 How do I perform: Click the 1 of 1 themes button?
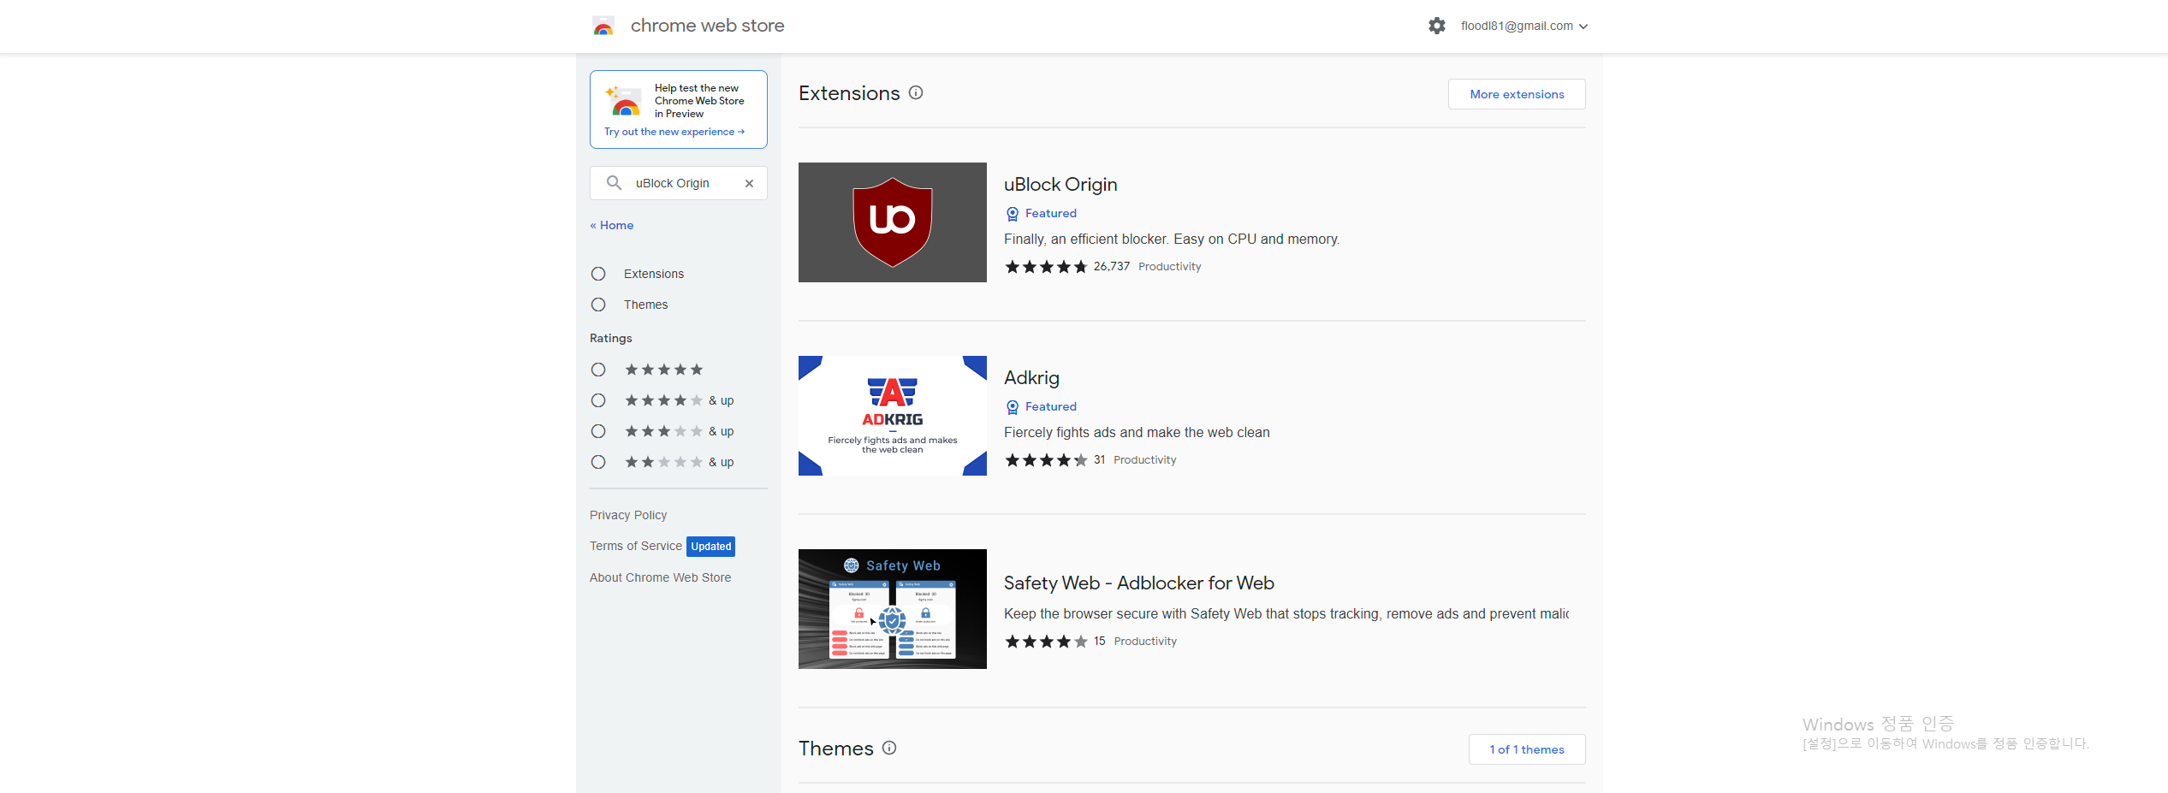click(1527, 749)
